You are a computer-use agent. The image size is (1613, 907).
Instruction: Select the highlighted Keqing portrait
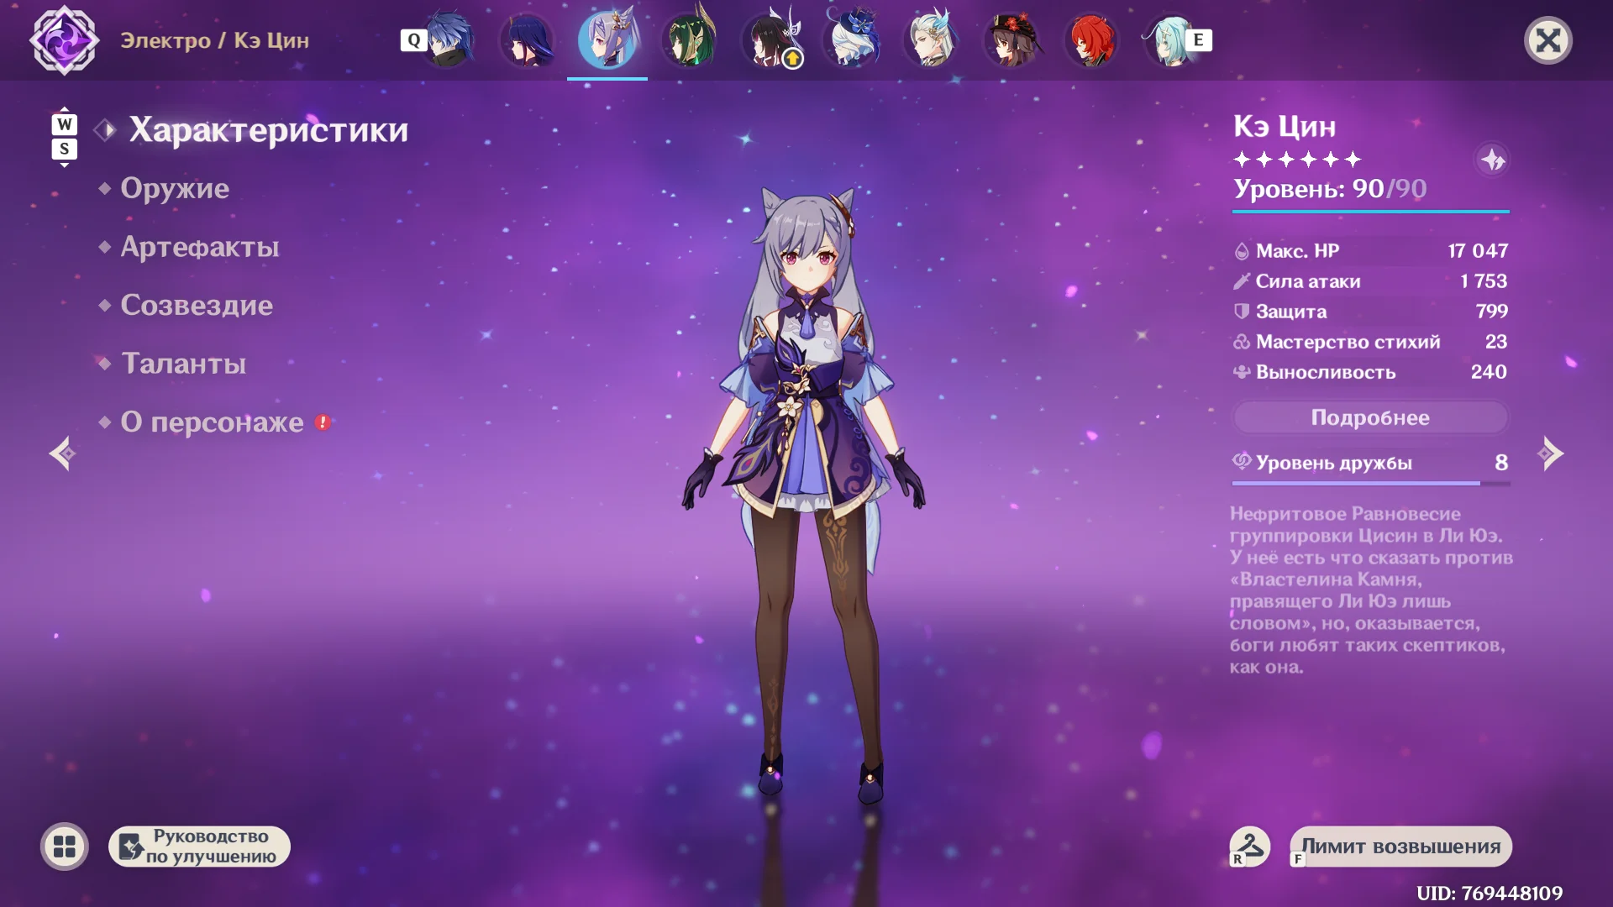[607, 40]
